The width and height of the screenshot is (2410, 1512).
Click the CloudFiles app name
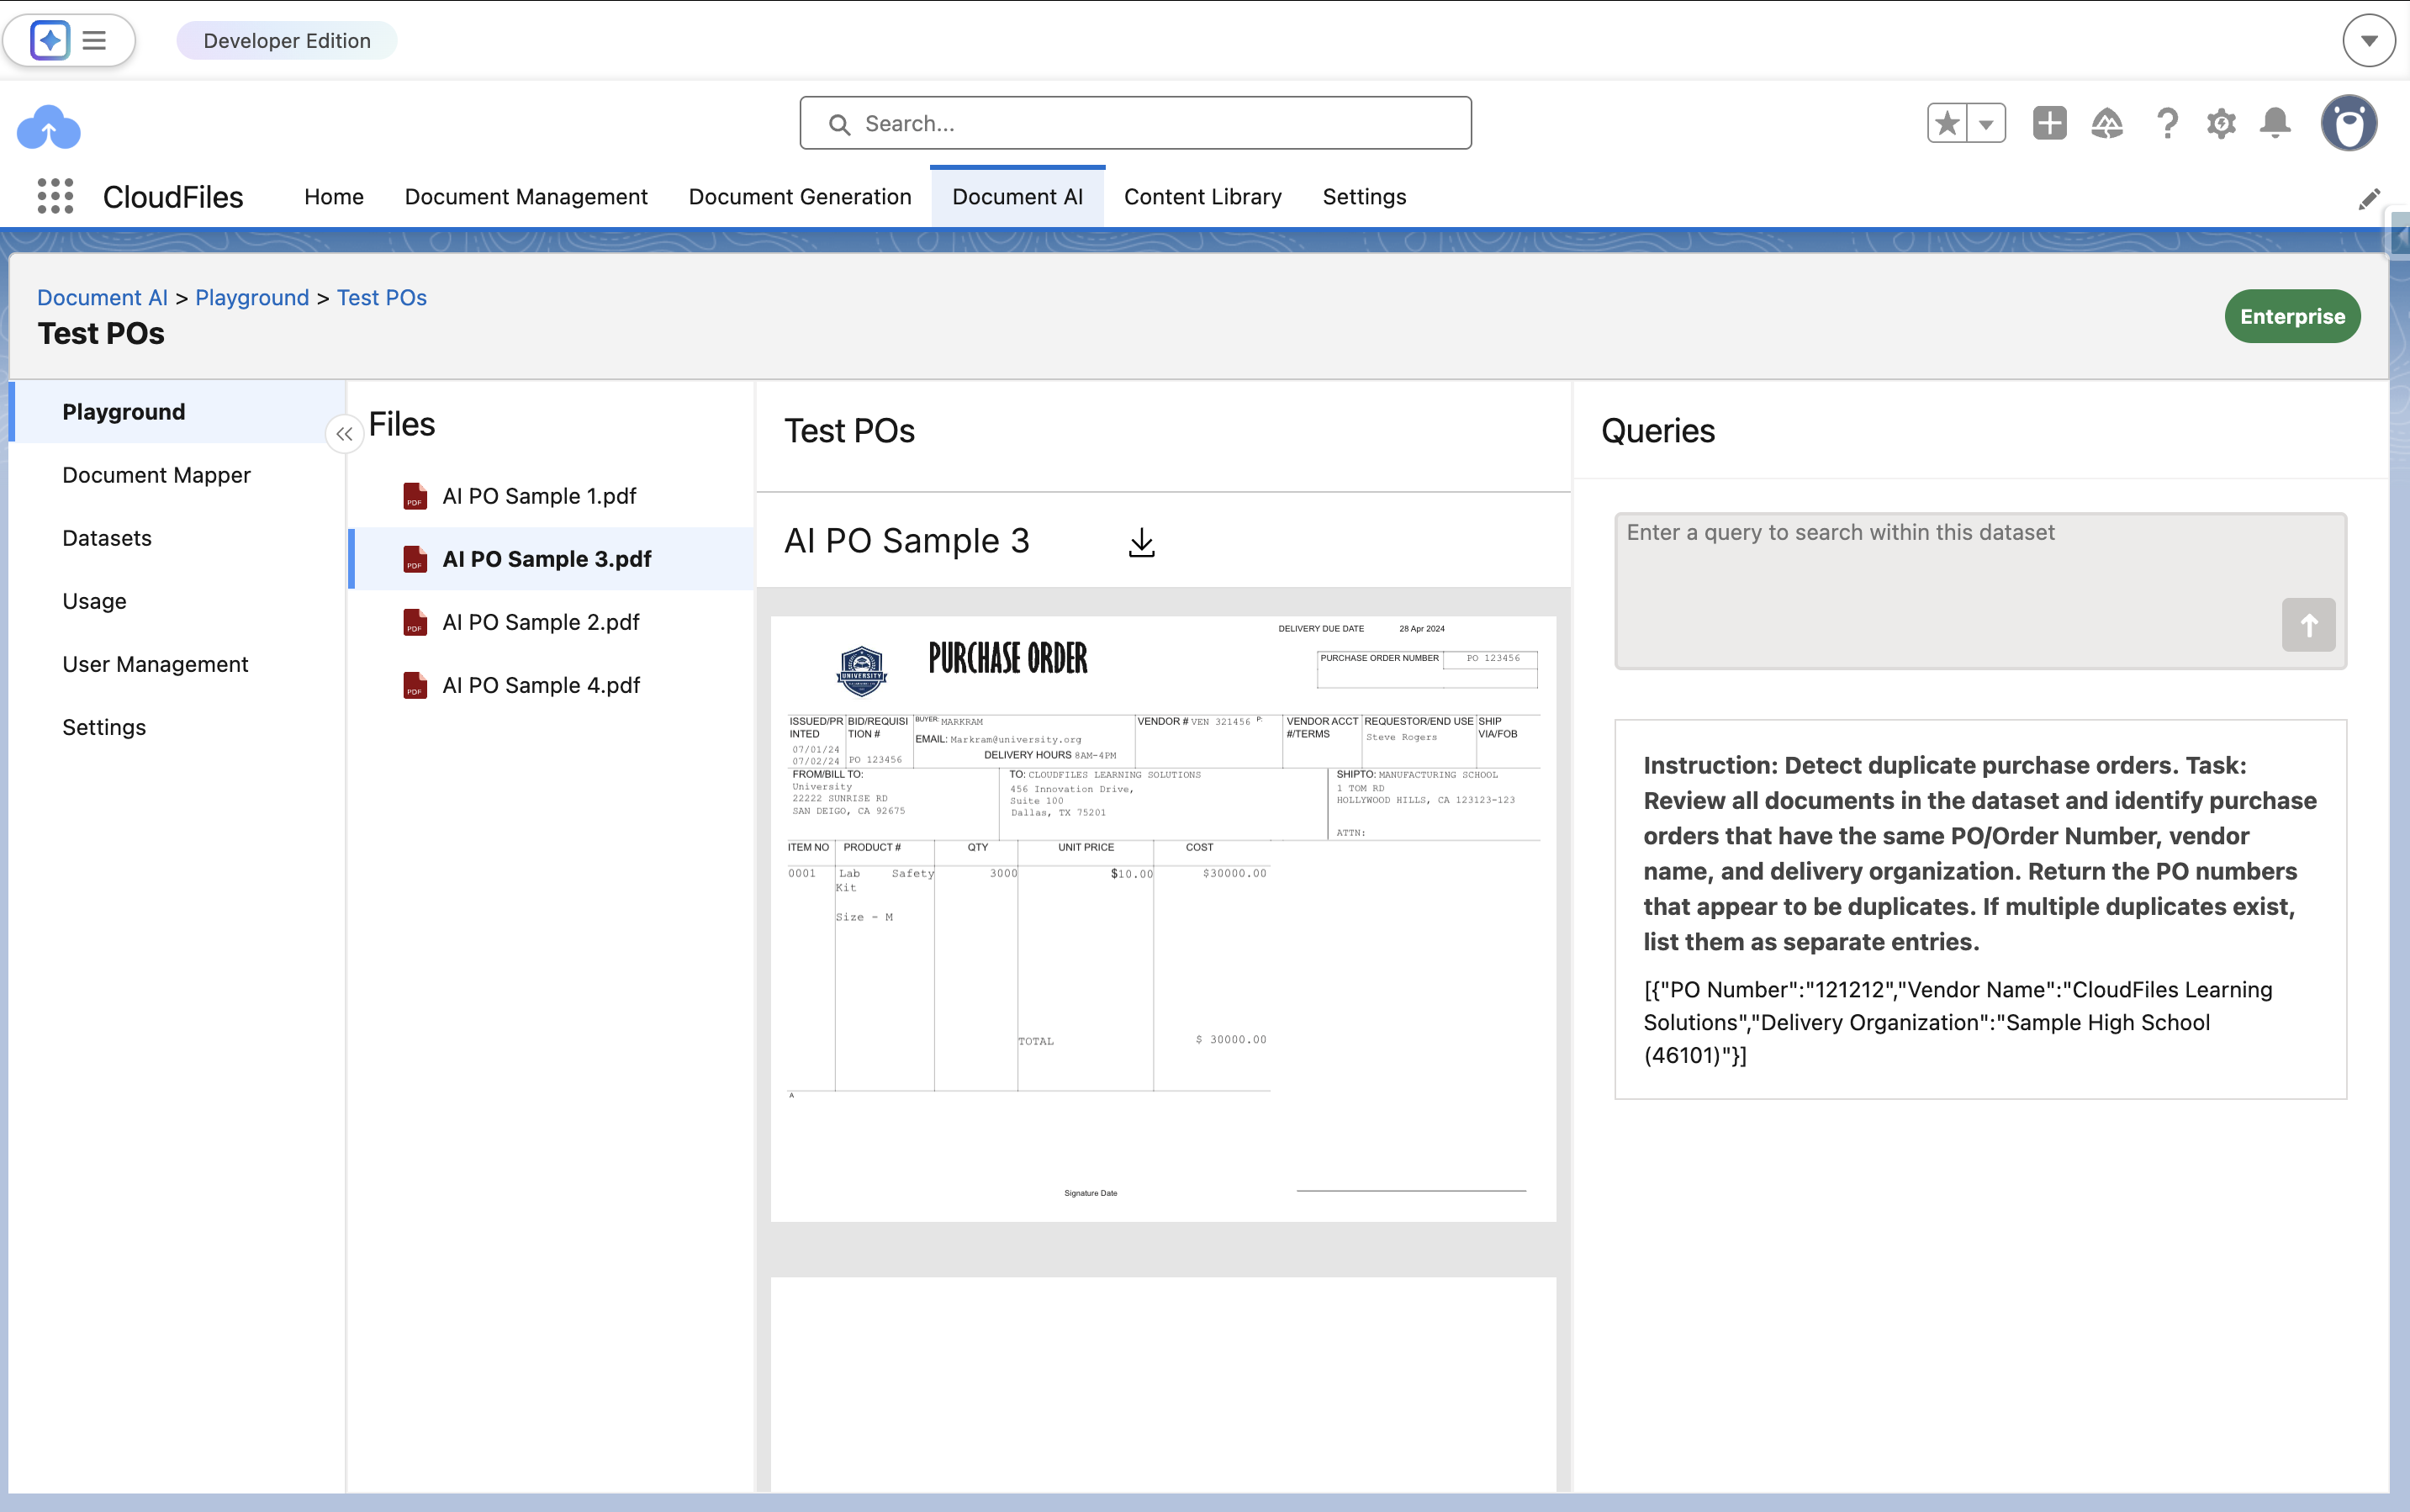(173, 197)
